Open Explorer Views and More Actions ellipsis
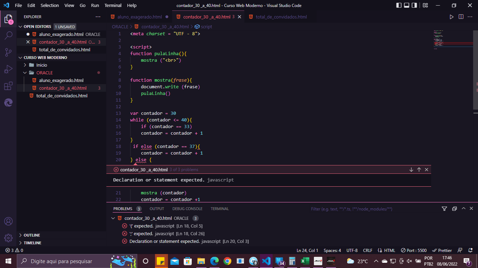 pos(98,17)
